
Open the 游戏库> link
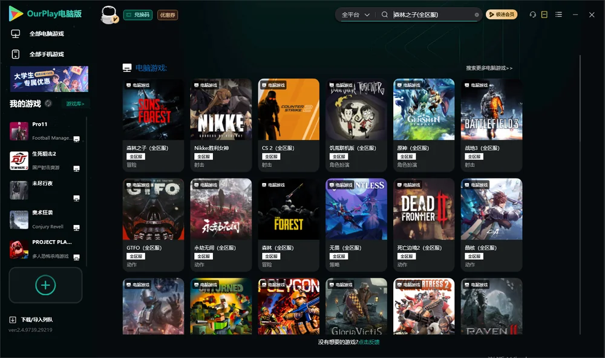tap(75, 104)
